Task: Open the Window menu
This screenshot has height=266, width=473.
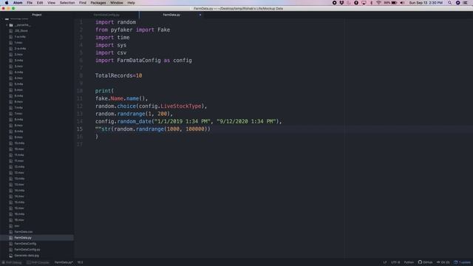Action: coord(117,3)
